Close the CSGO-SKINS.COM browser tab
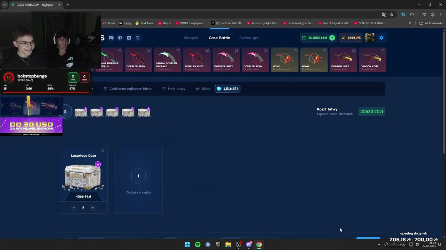The width and height of the screenshot is (446, 250). point(59,5)
